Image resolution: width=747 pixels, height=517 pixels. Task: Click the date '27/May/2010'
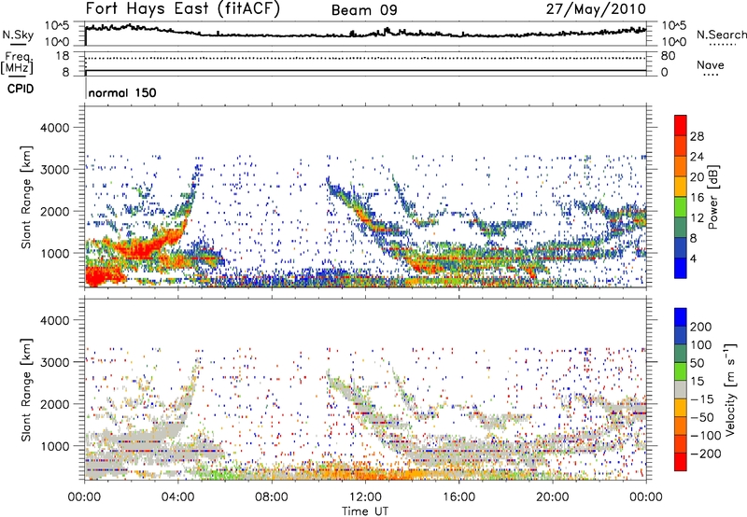point(596,9)
